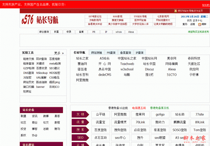Image resolution: width=210 pixels, height=146 pixels.
Task: Open the 综合查询 query tab
Action: pyautogui.click(x=44, y=32)
